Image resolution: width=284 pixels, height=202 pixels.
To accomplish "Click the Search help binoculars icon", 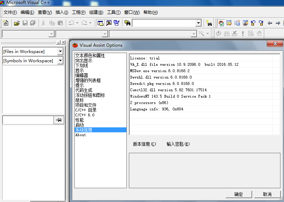I will coord(209,23).
